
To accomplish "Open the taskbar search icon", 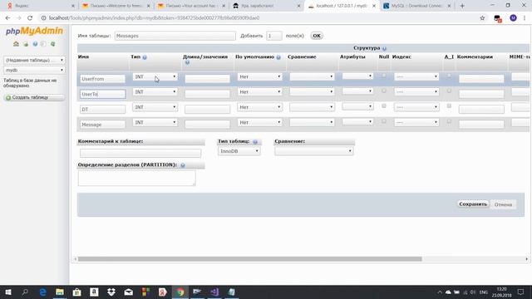I will [25, 292].
